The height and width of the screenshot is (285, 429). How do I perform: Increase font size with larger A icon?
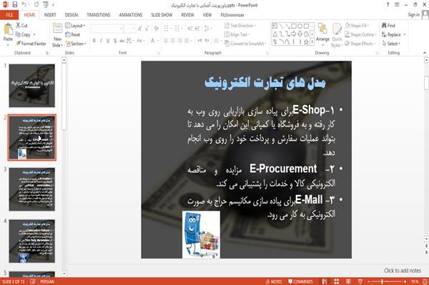140,29
